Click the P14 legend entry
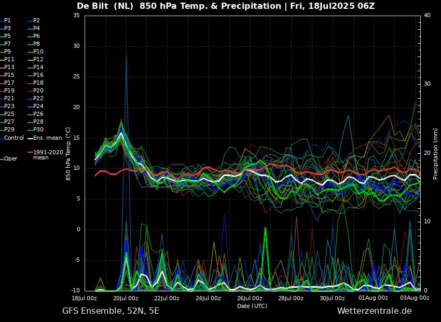This screenshot has width=441, height=322. pyautogui.click(x=38, y=68)
